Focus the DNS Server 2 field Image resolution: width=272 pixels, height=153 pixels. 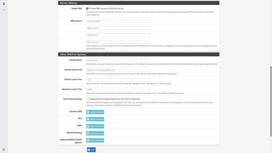118,28
